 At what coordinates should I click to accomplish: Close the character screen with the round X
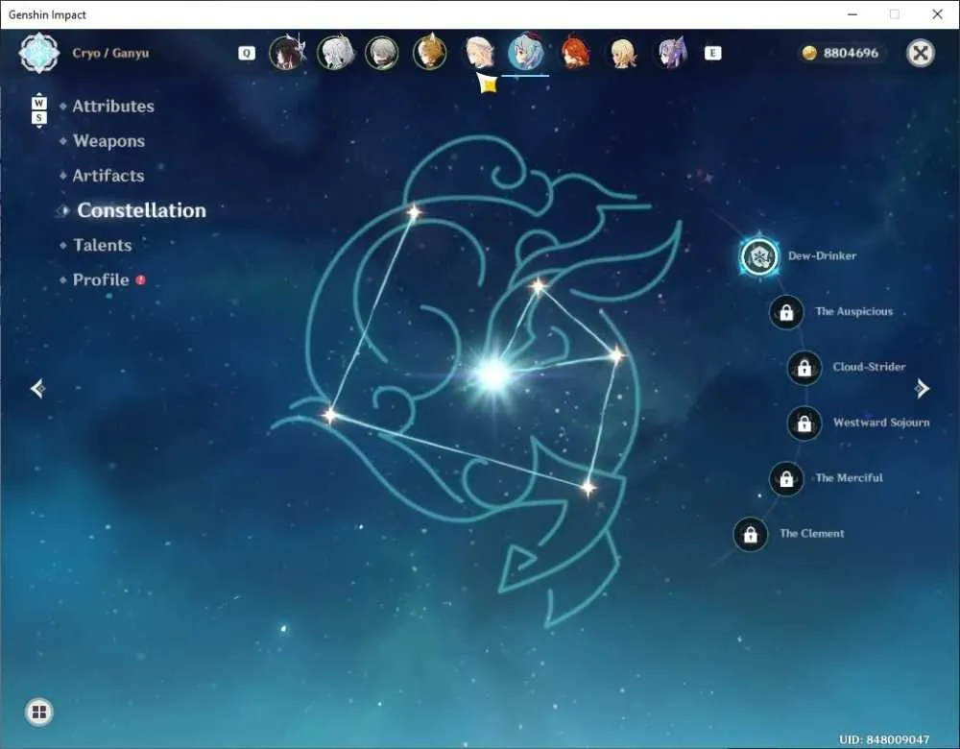pos(921,53)
